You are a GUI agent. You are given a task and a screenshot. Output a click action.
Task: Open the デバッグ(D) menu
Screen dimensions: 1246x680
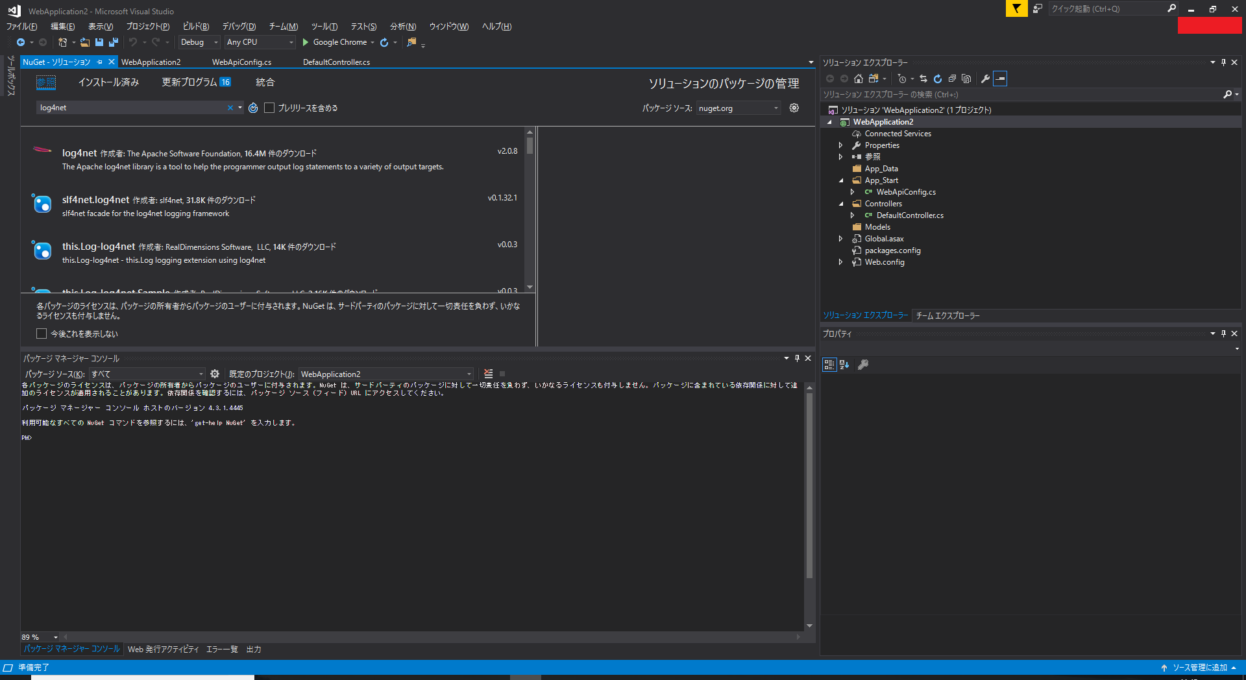239,27
